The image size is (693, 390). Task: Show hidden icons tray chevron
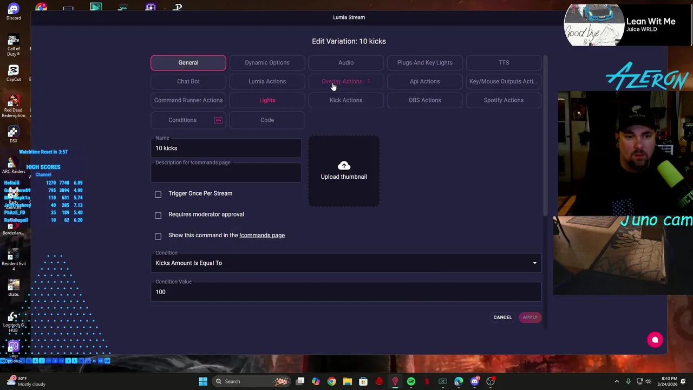(617, 381)
